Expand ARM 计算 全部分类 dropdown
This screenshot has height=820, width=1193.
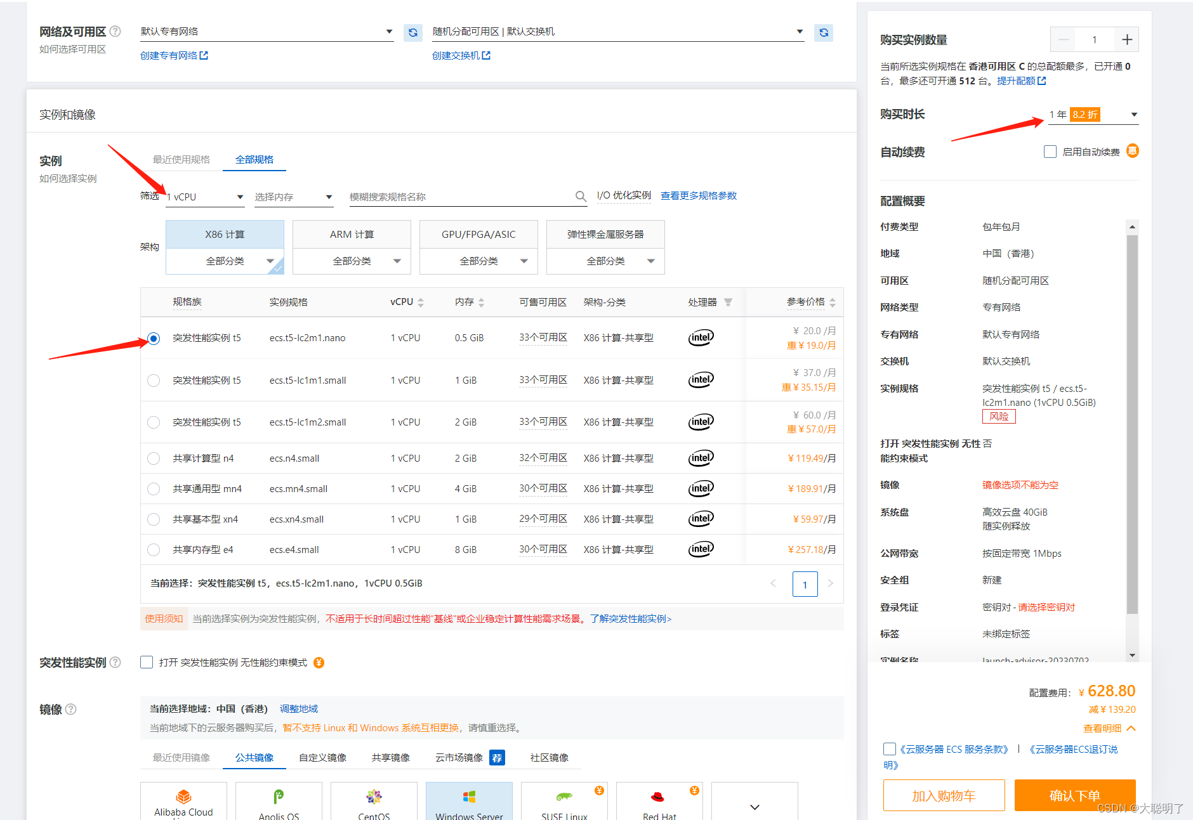(352, 261)
